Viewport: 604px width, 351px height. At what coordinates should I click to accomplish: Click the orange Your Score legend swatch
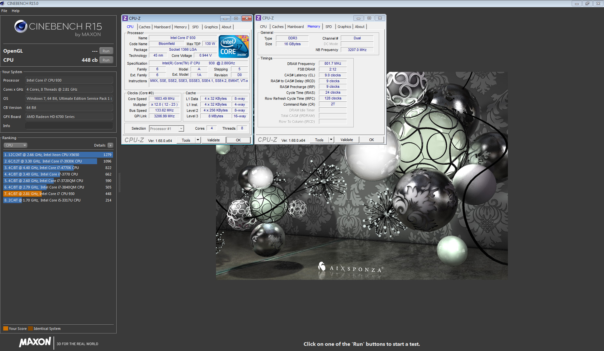(x=6, y=328)
